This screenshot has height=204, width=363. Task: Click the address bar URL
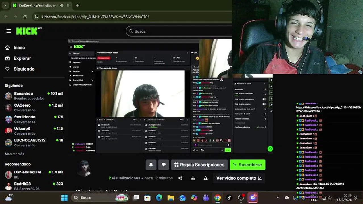click(95, 17)
